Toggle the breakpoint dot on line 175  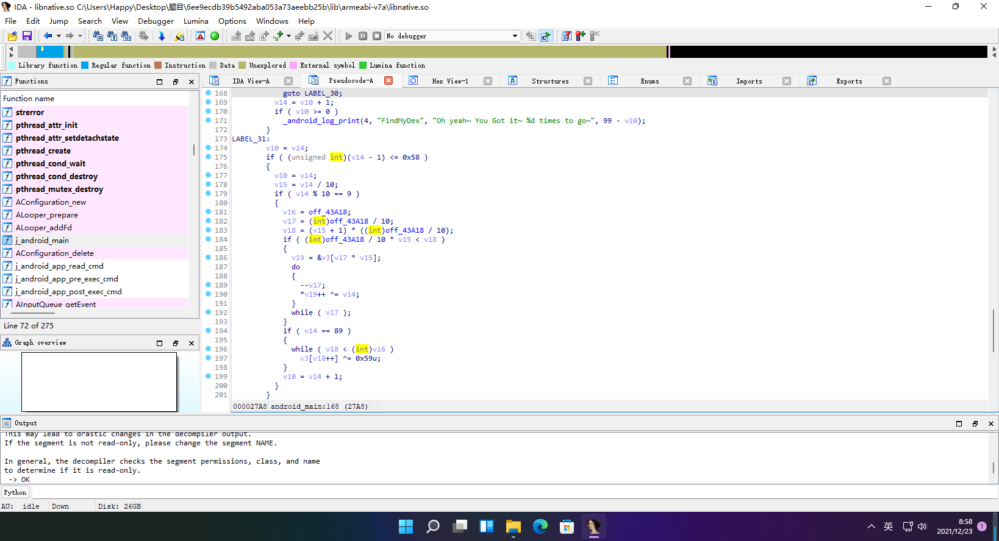[x=208, y=157]
